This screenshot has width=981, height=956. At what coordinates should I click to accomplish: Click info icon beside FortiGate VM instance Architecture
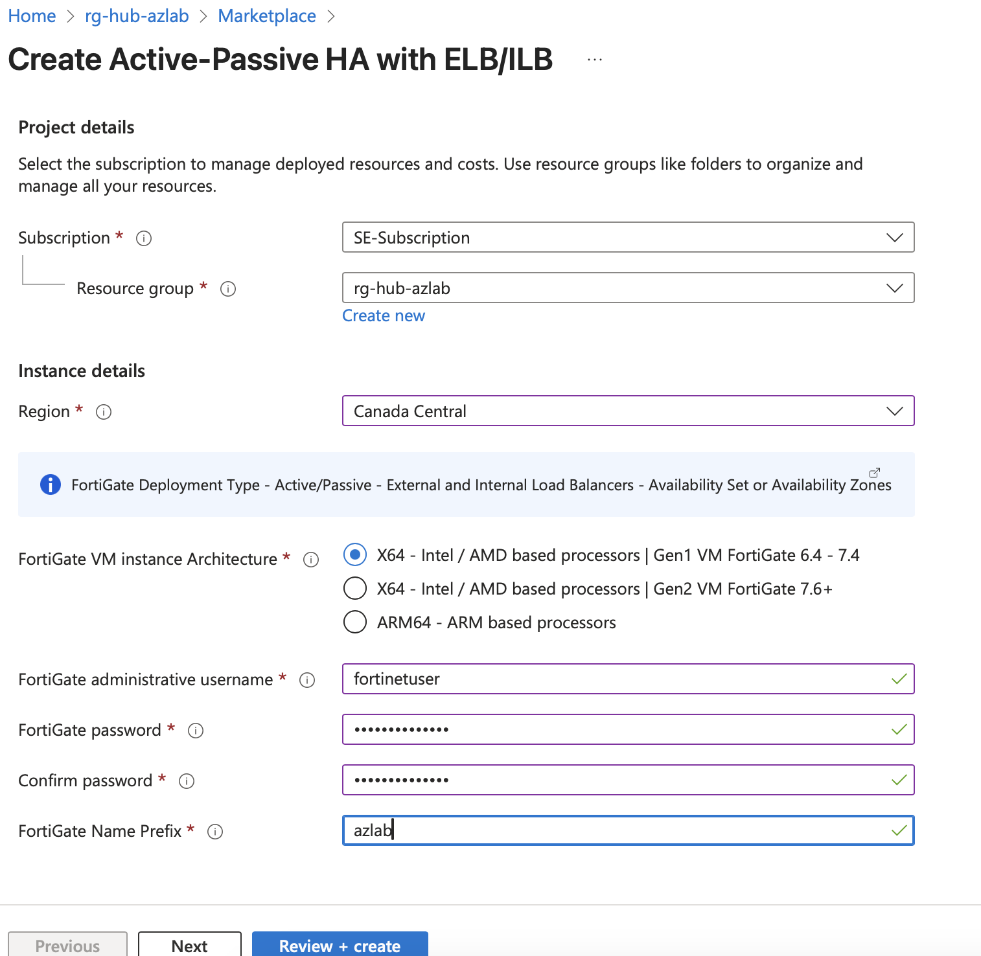coord(311,560)
